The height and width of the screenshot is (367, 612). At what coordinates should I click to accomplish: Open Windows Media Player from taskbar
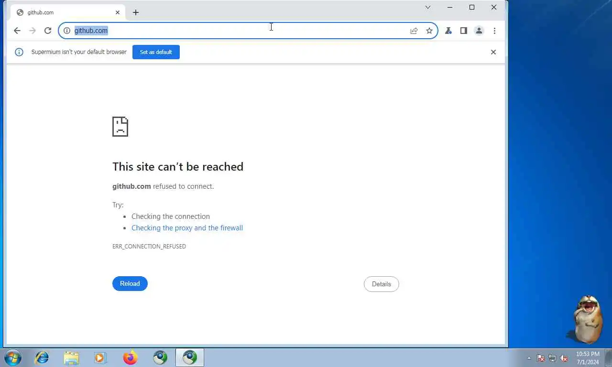coord(100,357)
